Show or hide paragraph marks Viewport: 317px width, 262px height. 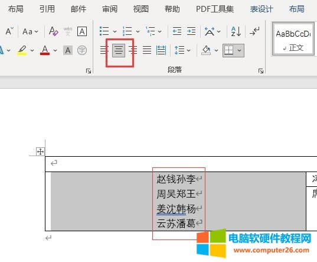[254, 31]
